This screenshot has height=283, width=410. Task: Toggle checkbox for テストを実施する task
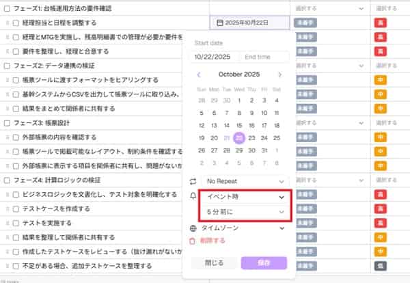(16, 224)
